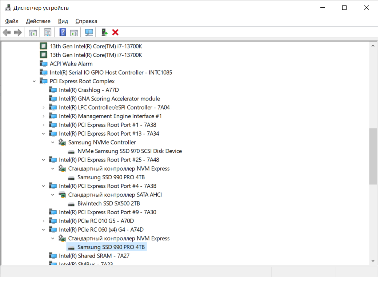Open the Properties toolbar icon
Viewport: 388px width, 291px height.
(x=48, y=32)
